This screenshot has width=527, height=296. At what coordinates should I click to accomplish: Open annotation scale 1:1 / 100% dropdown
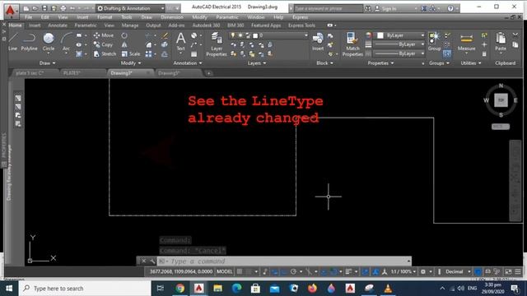pyautogui.click(x=403, y=271)
